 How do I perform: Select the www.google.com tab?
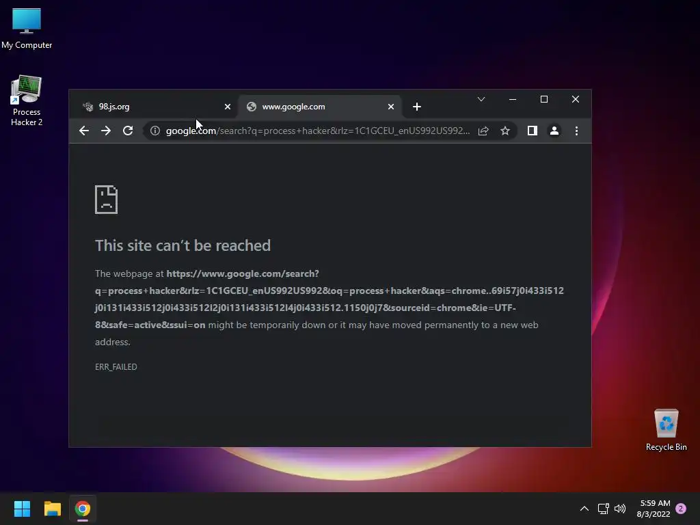coord(320,107)
